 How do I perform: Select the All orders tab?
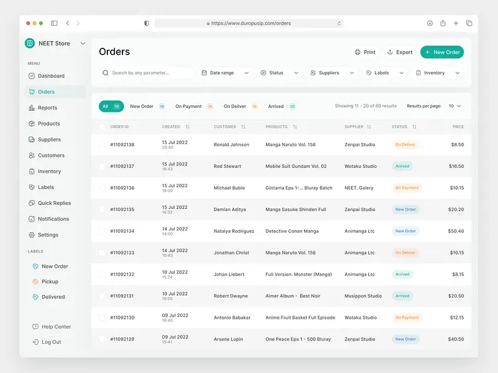[111, 106]
